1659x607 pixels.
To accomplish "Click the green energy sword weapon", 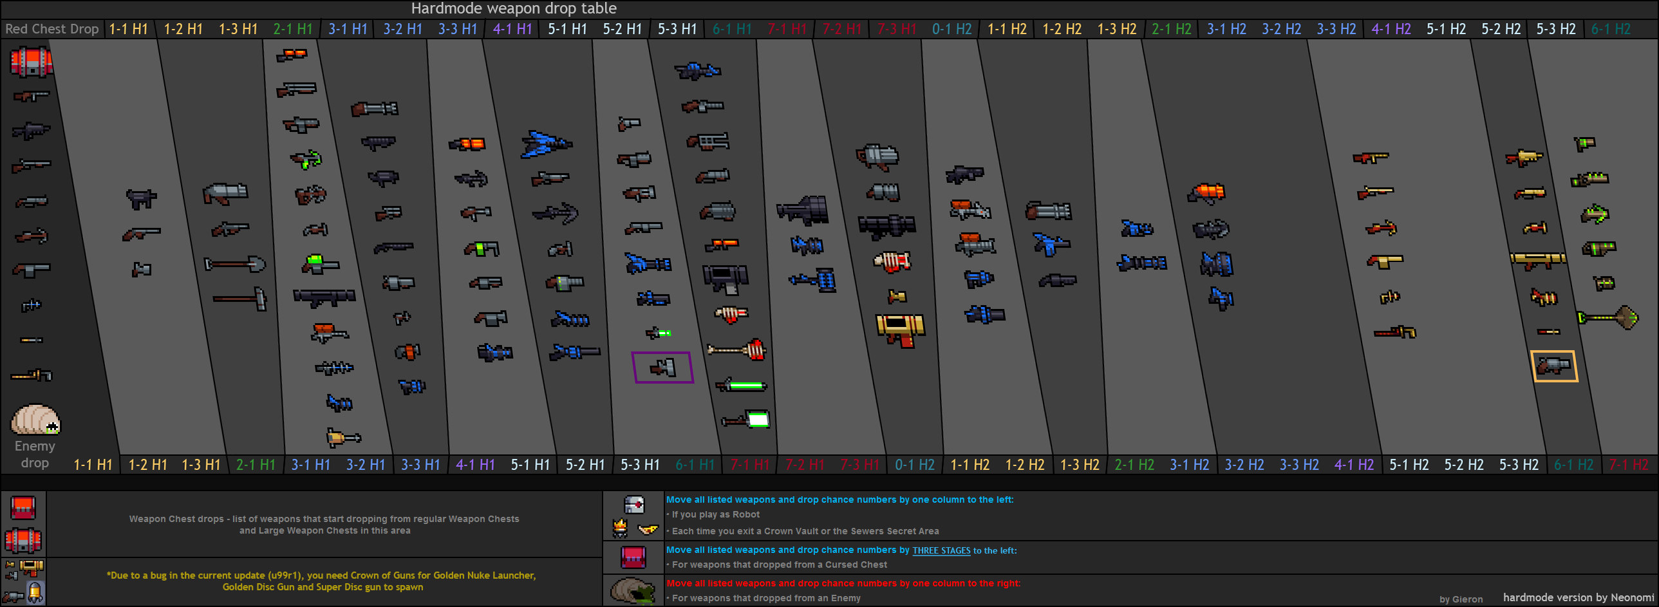I will tap(741, 386).
